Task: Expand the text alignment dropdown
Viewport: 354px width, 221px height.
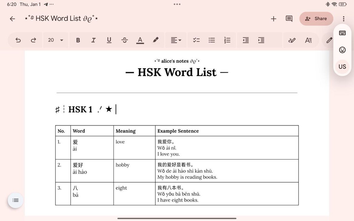Action: coord(176,40)
